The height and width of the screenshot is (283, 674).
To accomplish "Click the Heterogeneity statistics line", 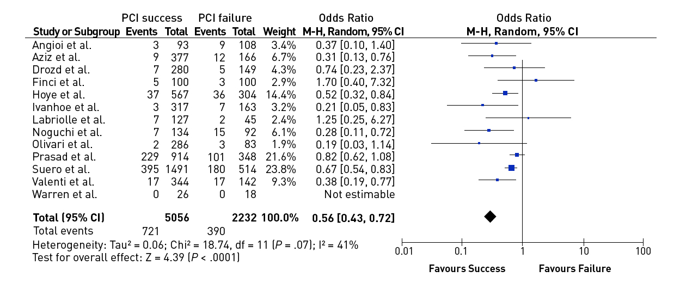I will [x=195, y=245].
